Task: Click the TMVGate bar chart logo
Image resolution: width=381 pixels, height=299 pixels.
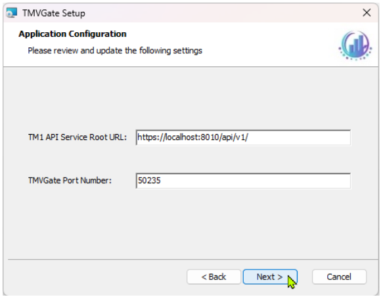Action: [x=355, y=45]
